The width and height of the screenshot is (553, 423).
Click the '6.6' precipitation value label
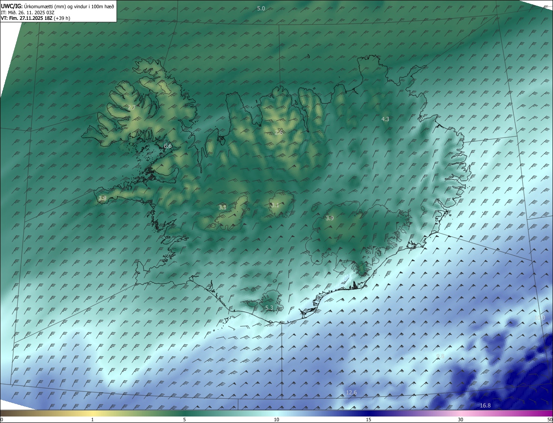point(168,146)
